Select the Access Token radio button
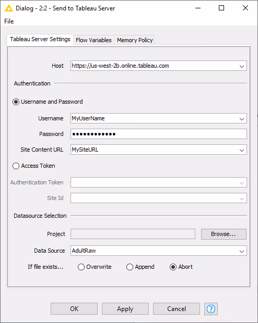Viewport: 258px width, 323px height. click(x=16, y=166)
